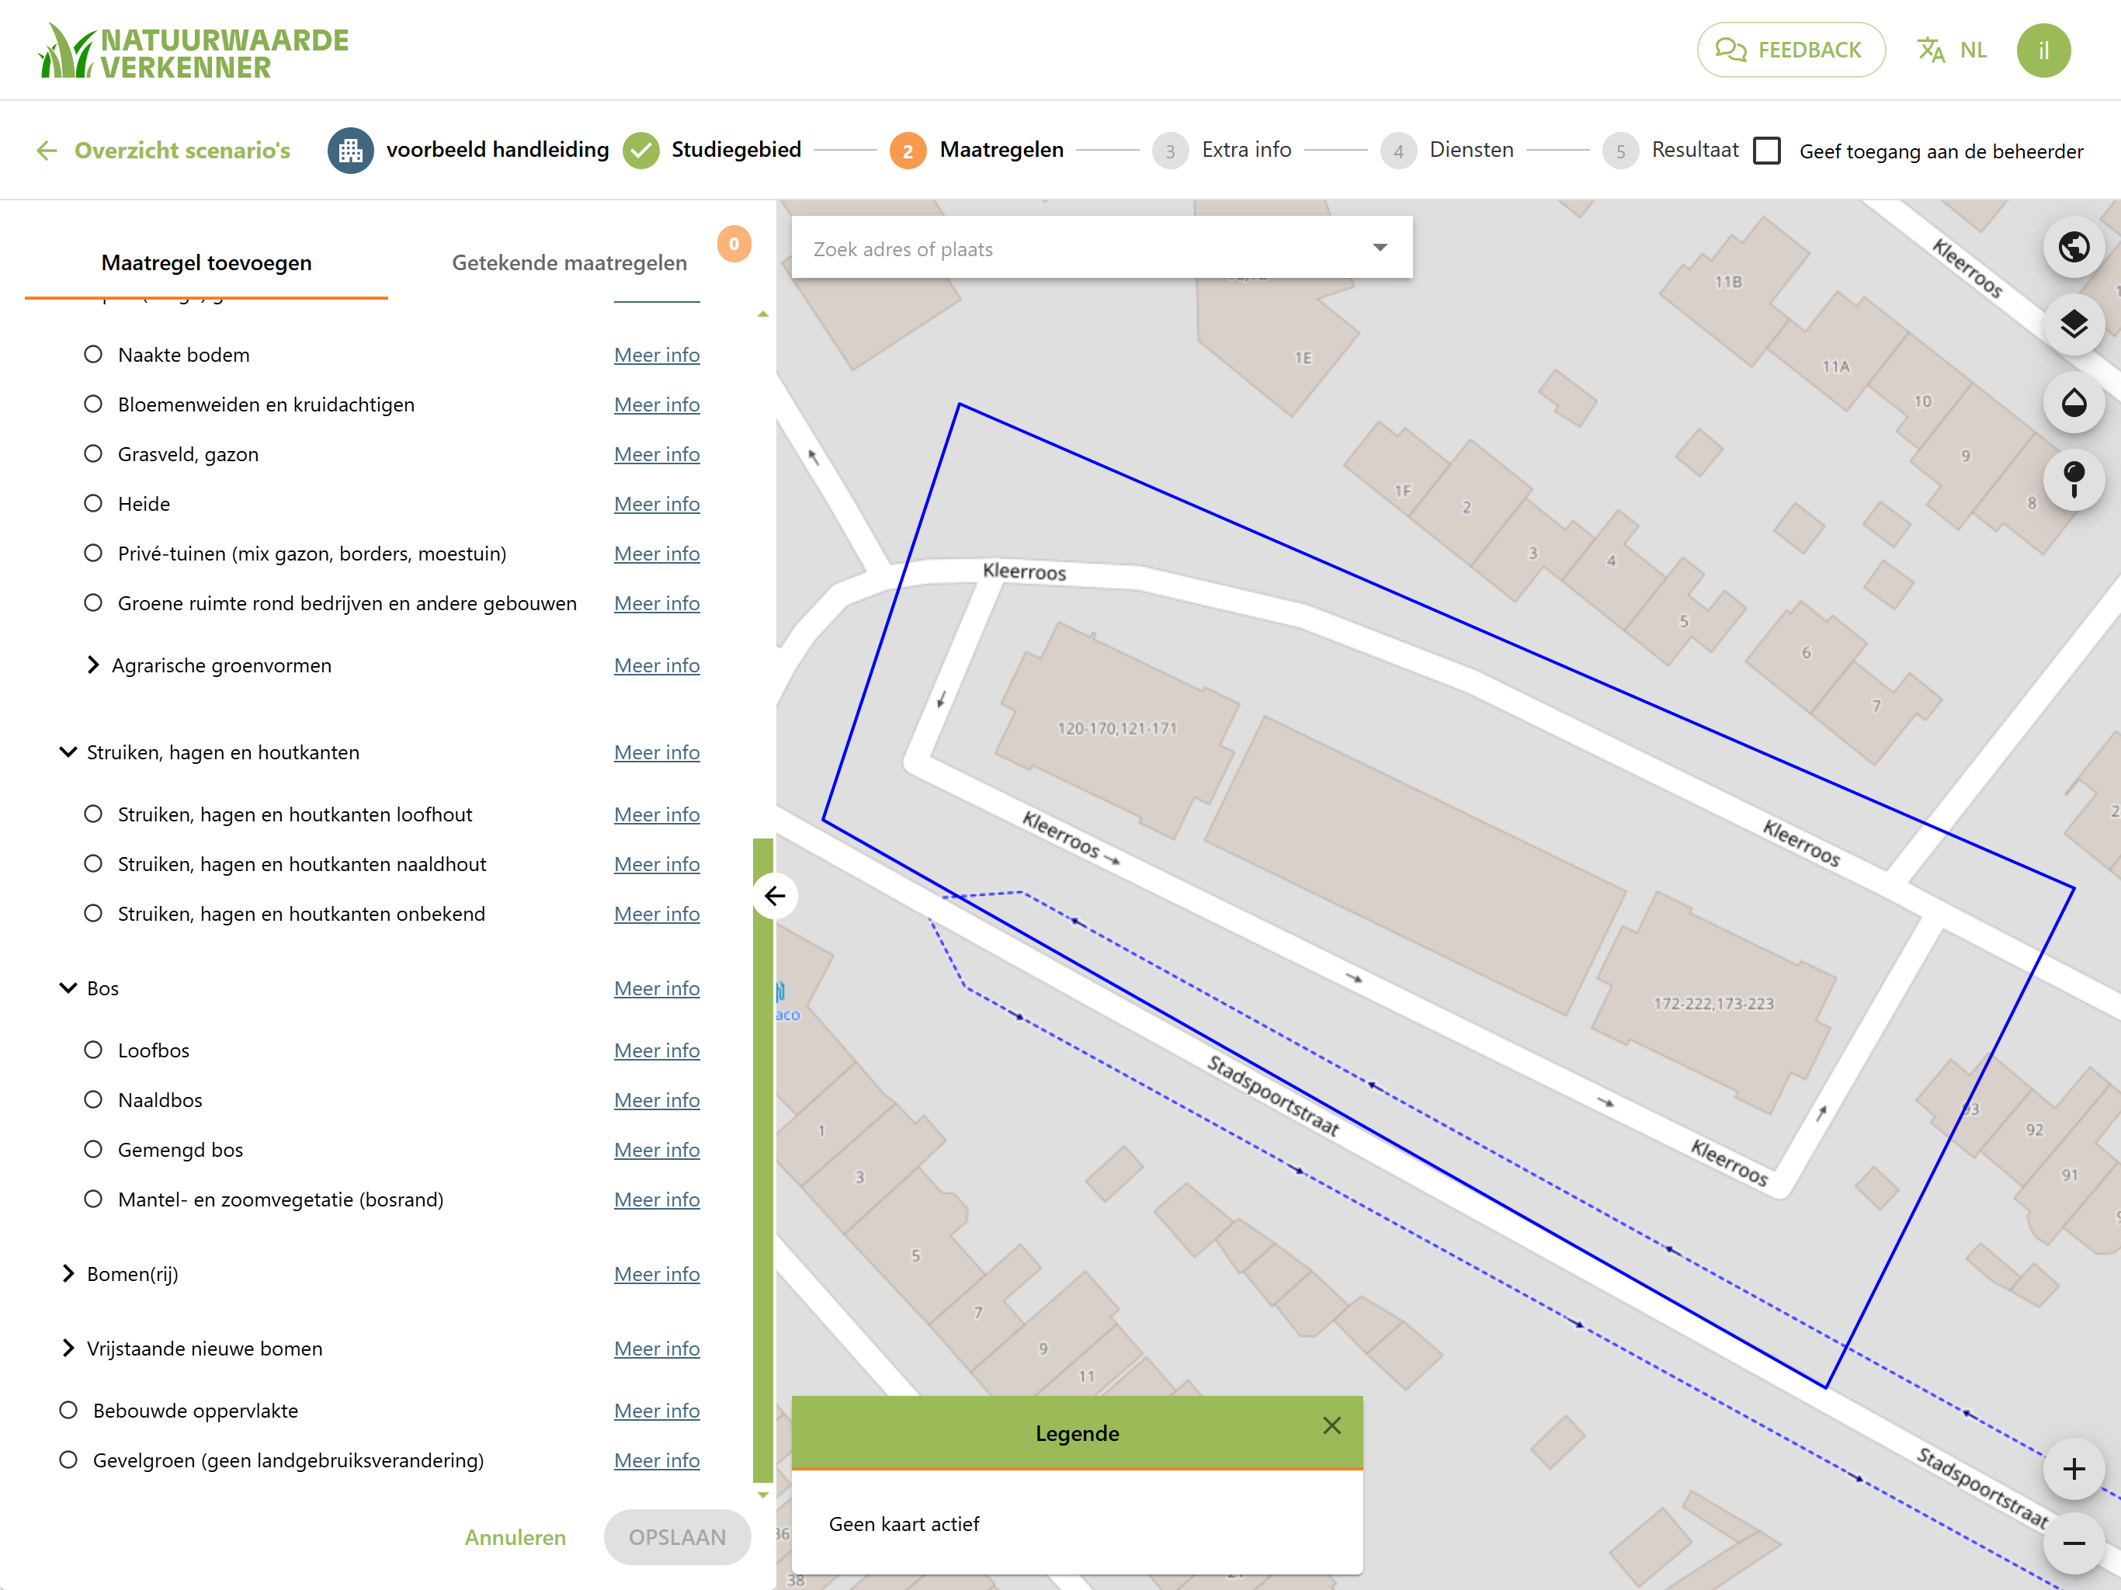
Task: Select Bebouwde oppervlakte radio option
Action: coord(68,1411)
